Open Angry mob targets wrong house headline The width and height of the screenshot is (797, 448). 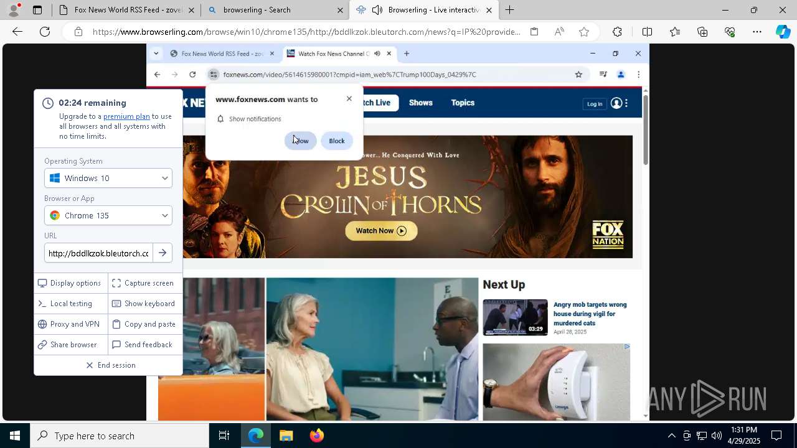(590, 314)
